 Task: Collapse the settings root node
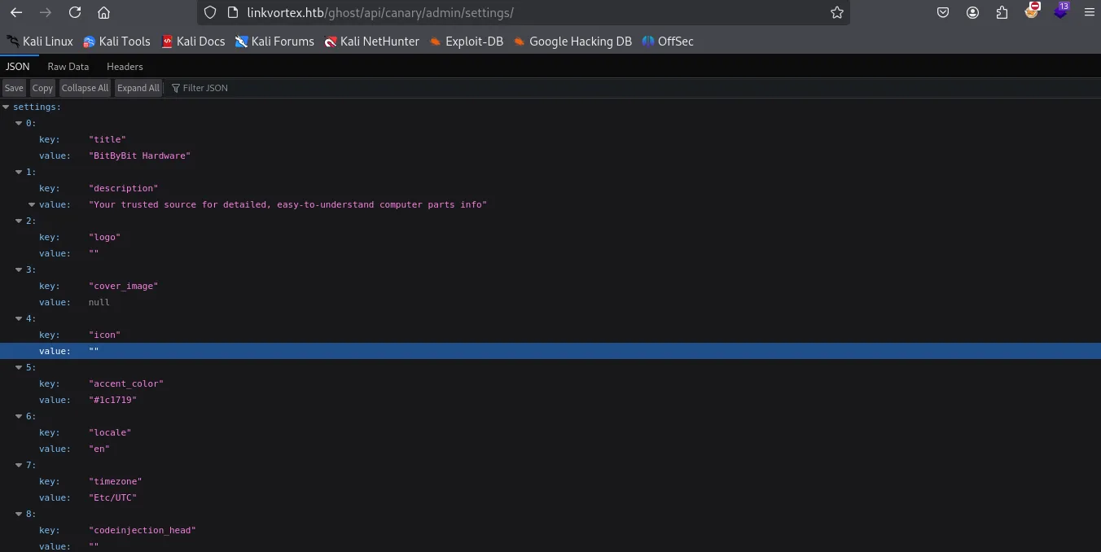click(7, 107)
